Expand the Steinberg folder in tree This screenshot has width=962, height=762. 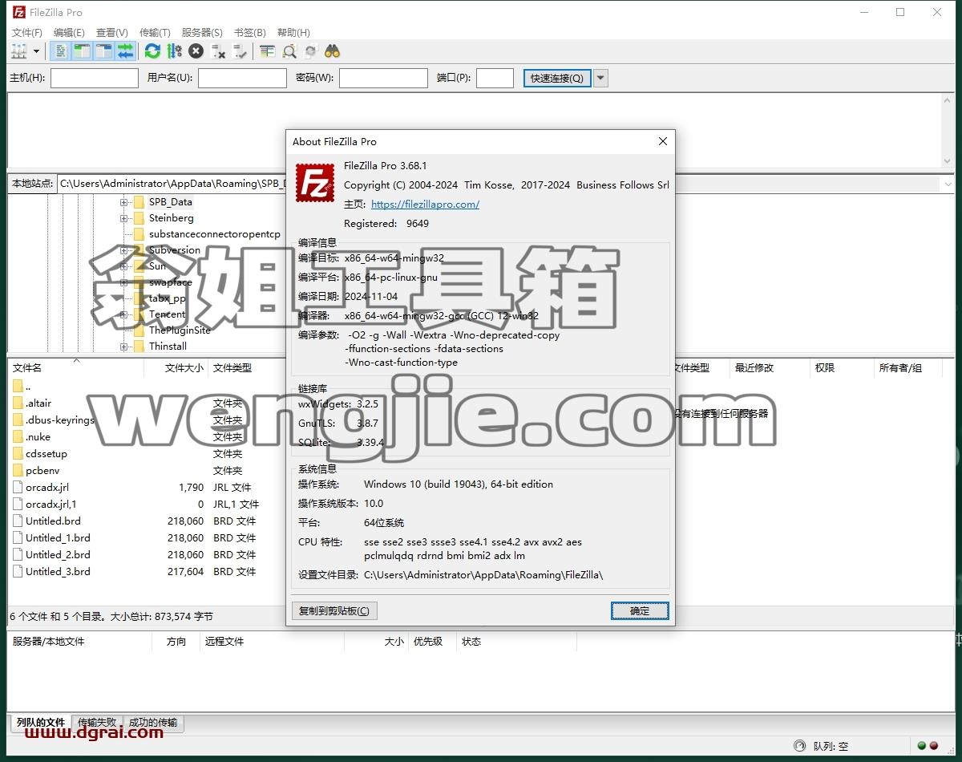124,218
